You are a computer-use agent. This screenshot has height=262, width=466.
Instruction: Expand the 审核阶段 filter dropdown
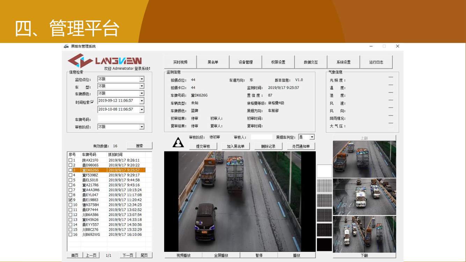point(141,127)
